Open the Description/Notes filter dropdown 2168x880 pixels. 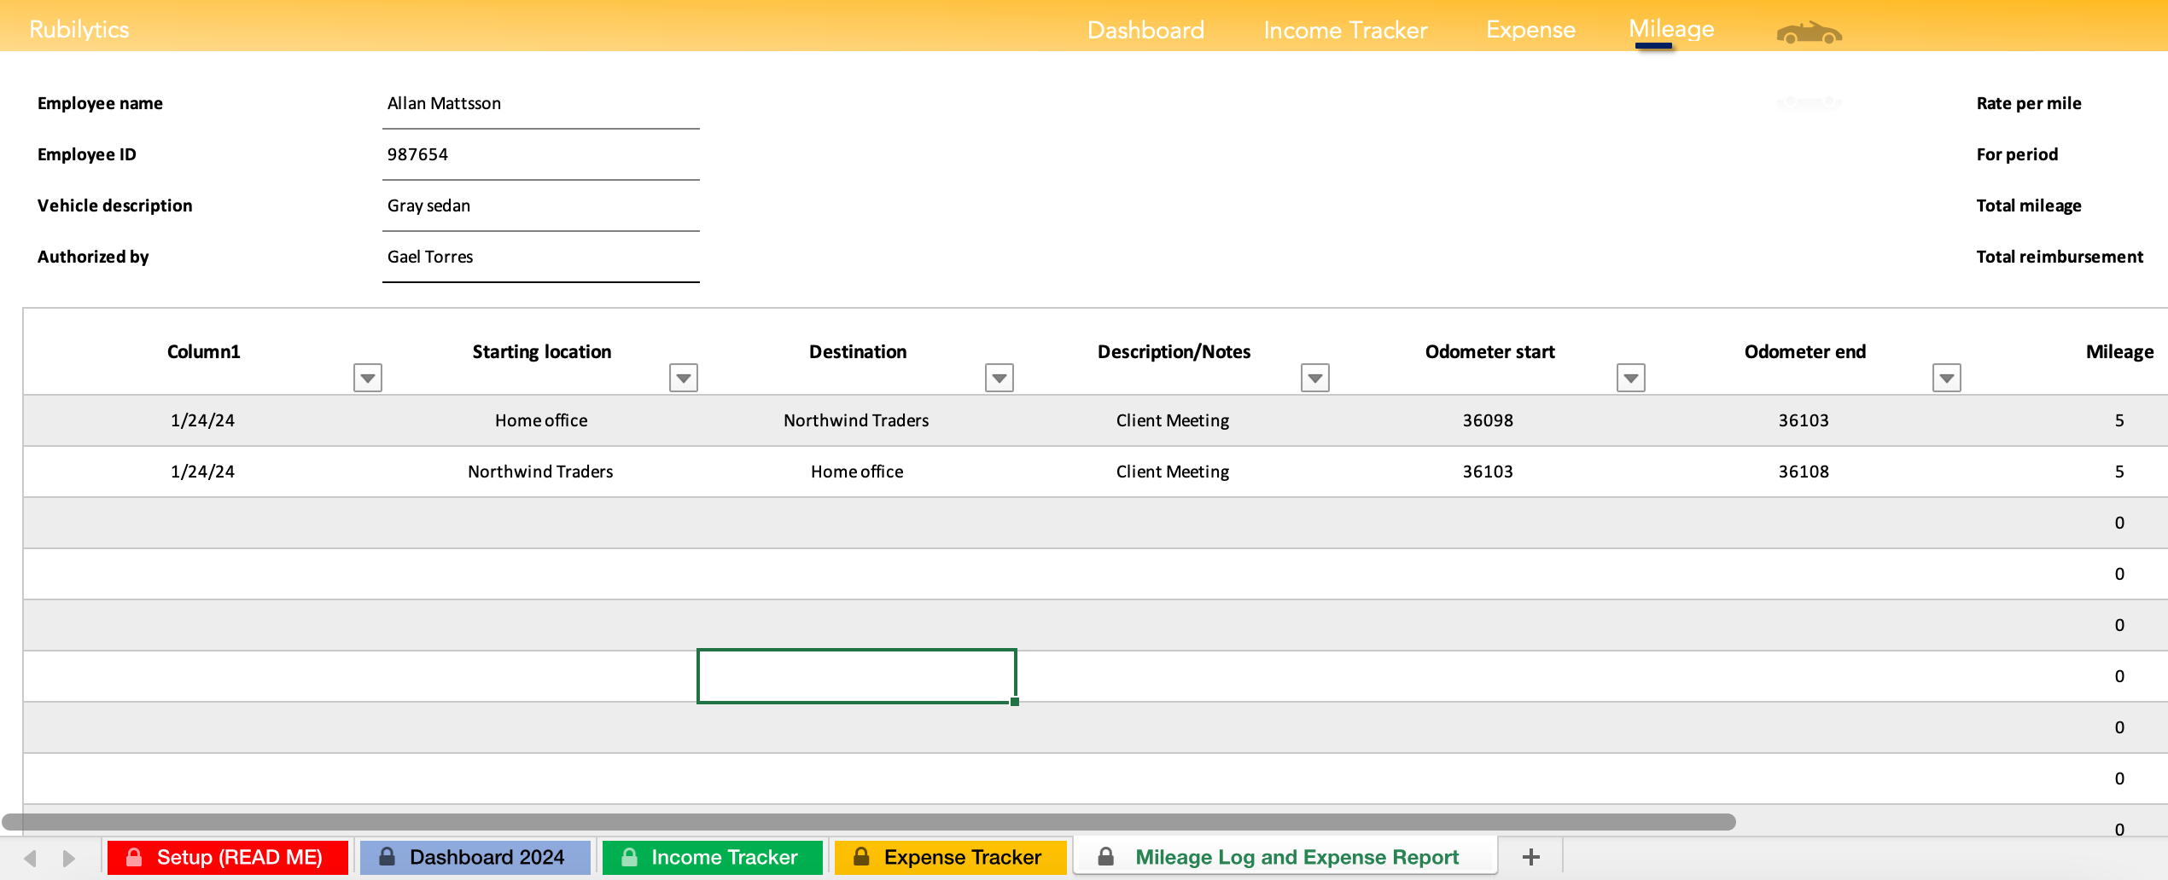(x=1314, y=377)
